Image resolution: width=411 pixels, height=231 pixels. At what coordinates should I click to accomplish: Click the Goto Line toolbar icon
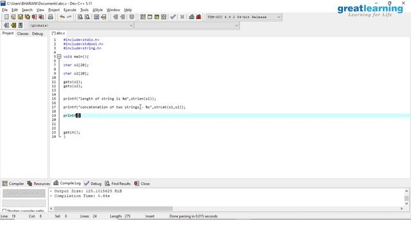pyautogui.click(x=103, y=17)
